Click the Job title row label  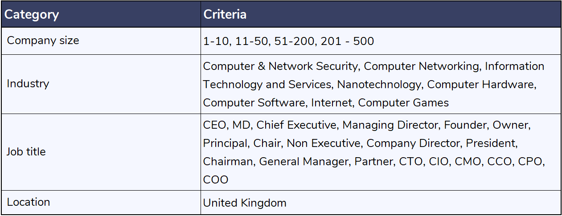(26, 152)
